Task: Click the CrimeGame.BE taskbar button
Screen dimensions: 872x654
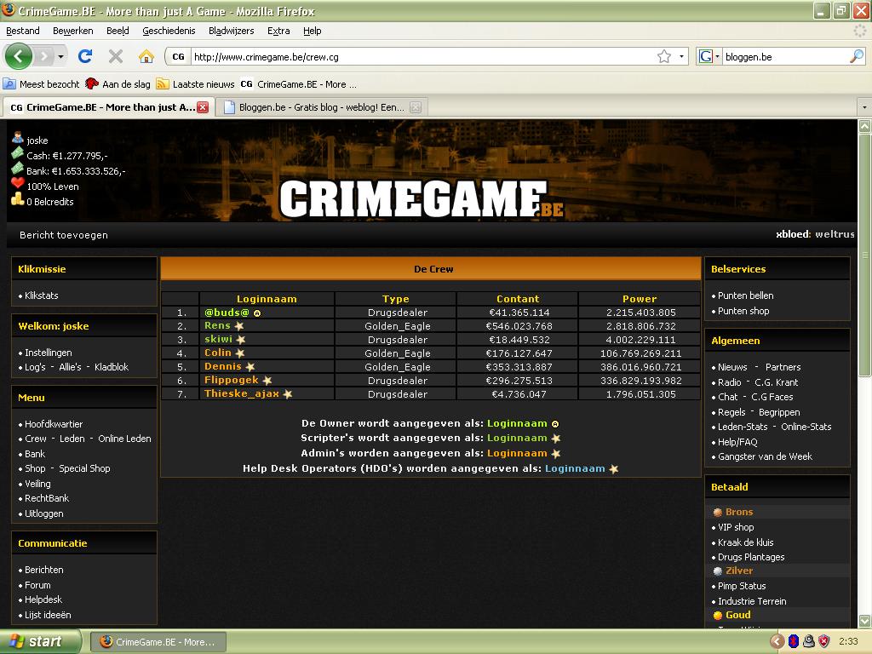Action: [158, 642]
